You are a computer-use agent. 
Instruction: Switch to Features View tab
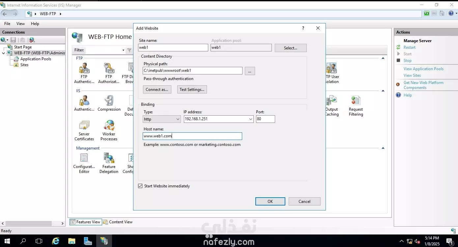85,222
